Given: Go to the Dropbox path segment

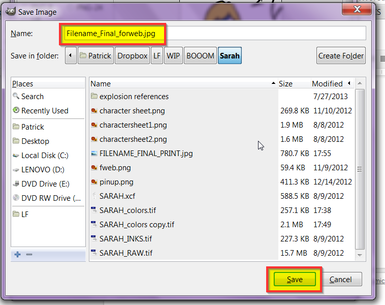Looking at the screenshot, I should point(133,55).
